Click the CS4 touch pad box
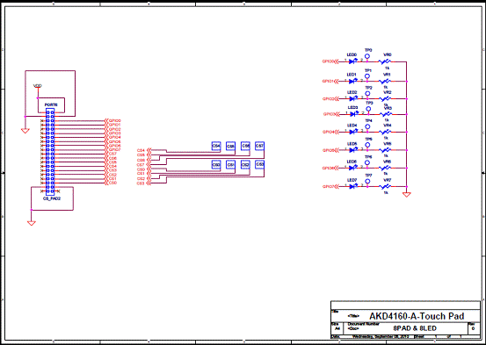Screen dimensions: 486x345 click(216, 146)
